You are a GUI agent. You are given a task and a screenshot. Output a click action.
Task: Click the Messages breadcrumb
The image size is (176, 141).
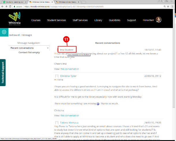click(27, 35)
